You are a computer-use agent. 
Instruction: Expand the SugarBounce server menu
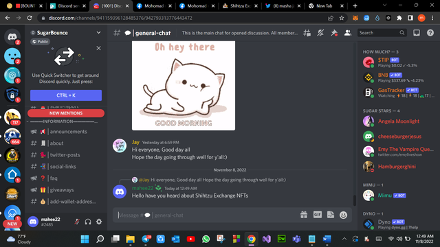point(98,33)
